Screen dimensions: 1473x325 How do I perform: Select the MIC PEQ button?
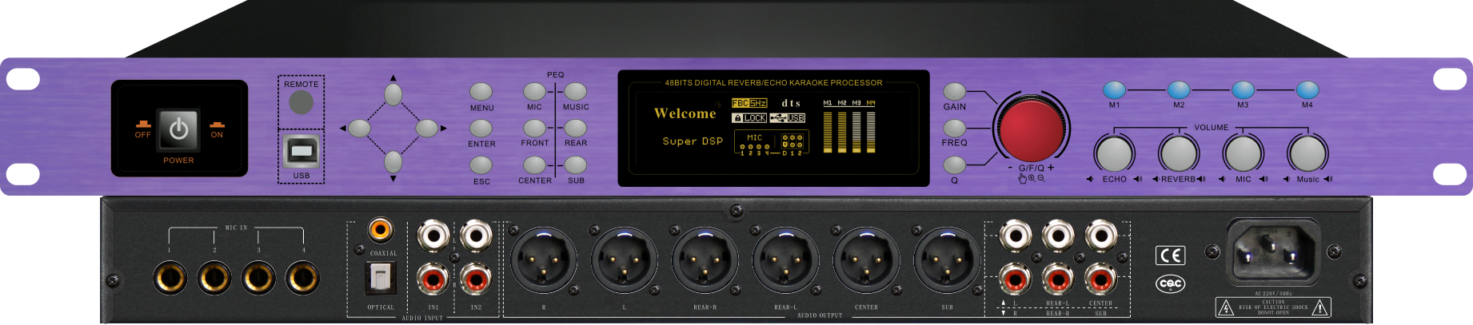point(534,92)
